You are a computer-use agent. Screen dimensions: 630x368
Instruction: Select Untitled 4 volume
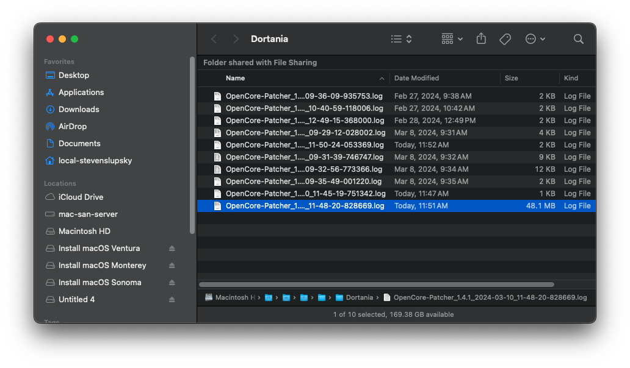click(x=70, y=299)
